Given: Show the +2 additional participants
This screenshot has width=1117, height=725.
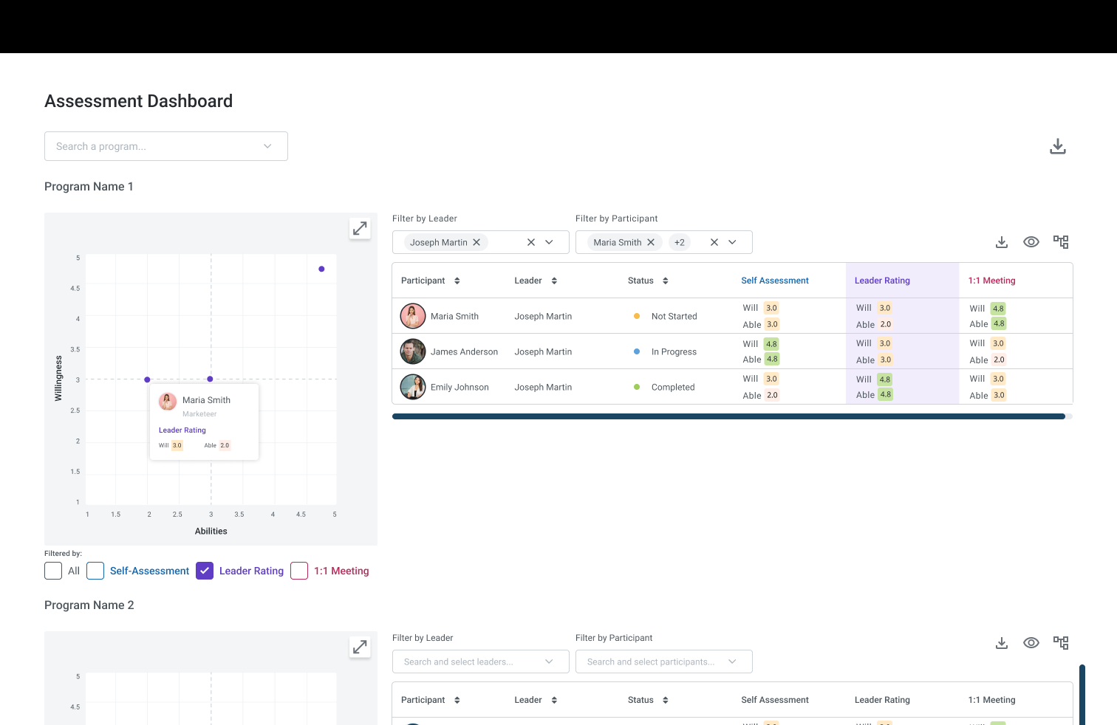Looking at the screenshot, I should tap(680, 242).
